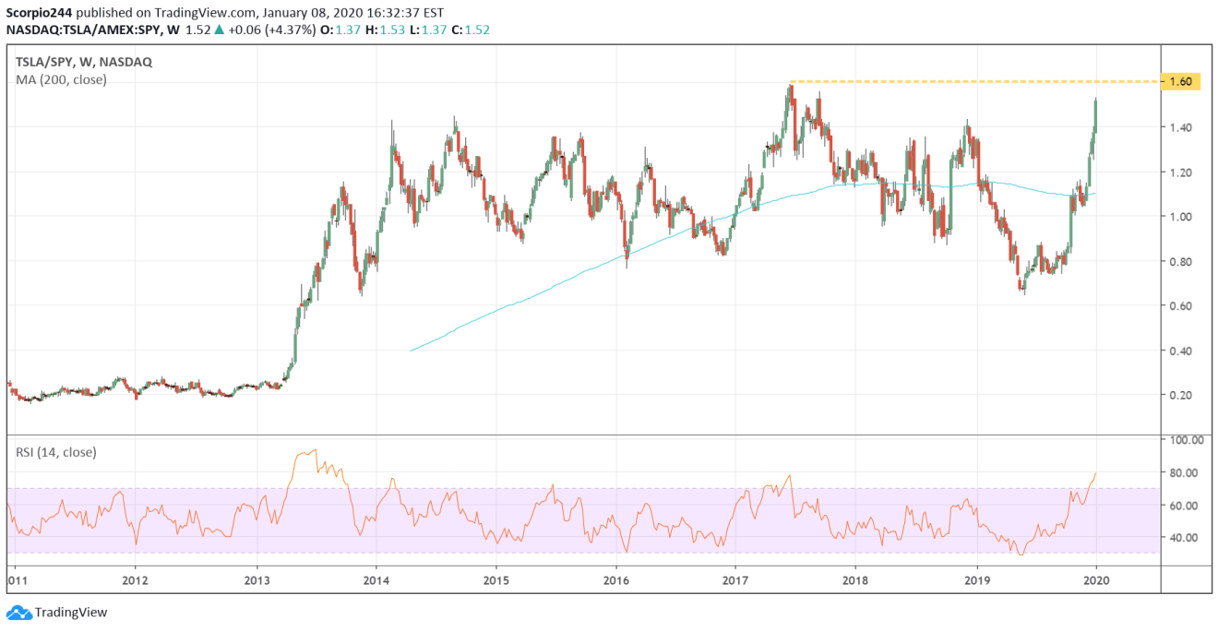Click the 2017 label on the time axis
The height and width of the screenshot is (631, 1218).
(735, 581)
